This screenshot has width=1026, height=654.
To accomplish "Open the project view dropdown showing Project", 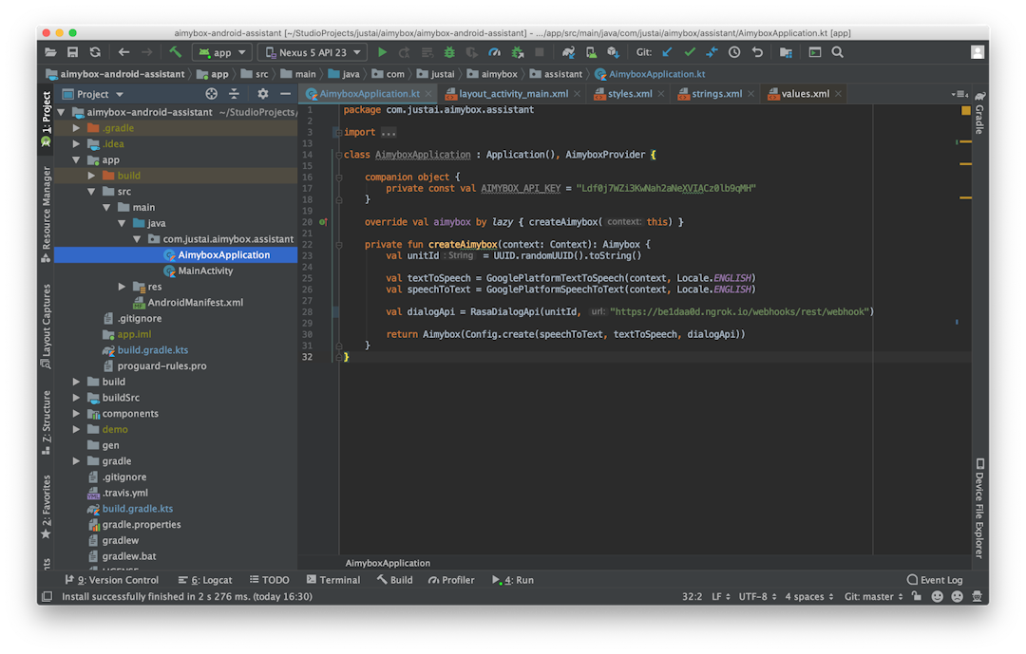I will point(92,93).
